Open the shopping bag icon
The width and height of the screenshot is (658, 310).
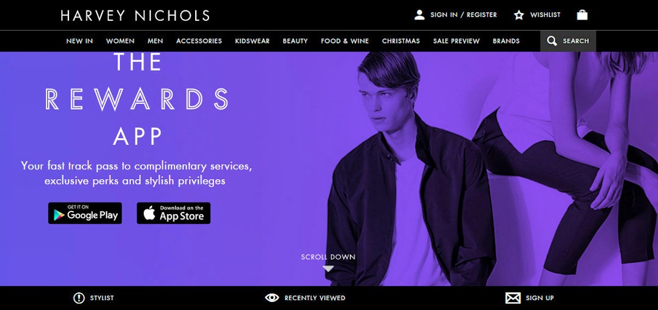tap(582, 15)
